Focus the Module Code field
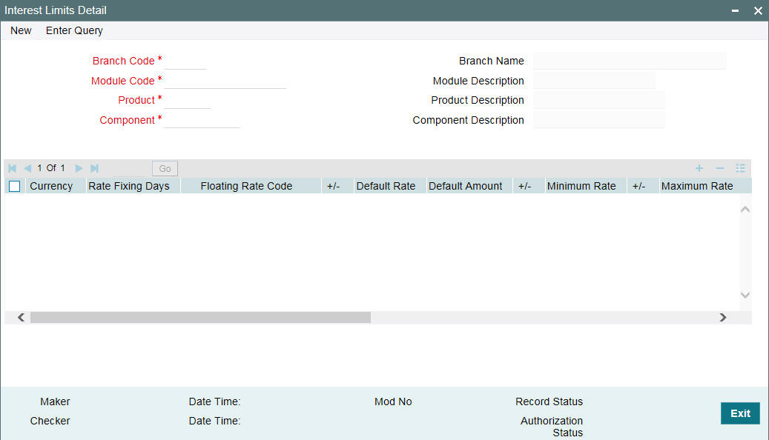Image resolution: width=769 pixels, height=440 pixels. 225,80
